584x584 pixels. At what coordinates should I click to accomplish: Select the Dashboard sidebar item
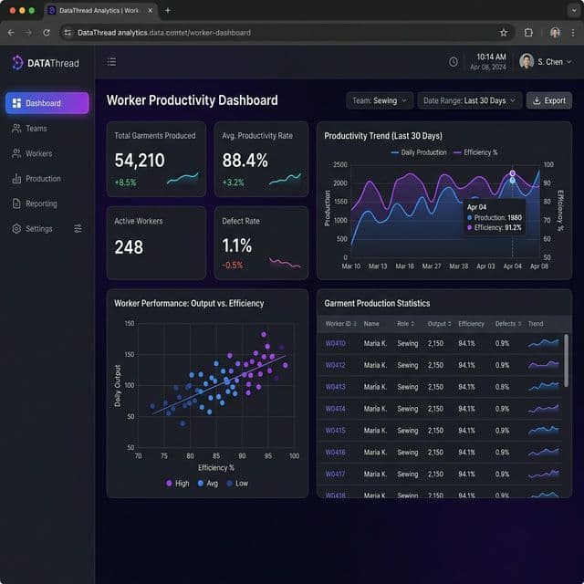47,103
